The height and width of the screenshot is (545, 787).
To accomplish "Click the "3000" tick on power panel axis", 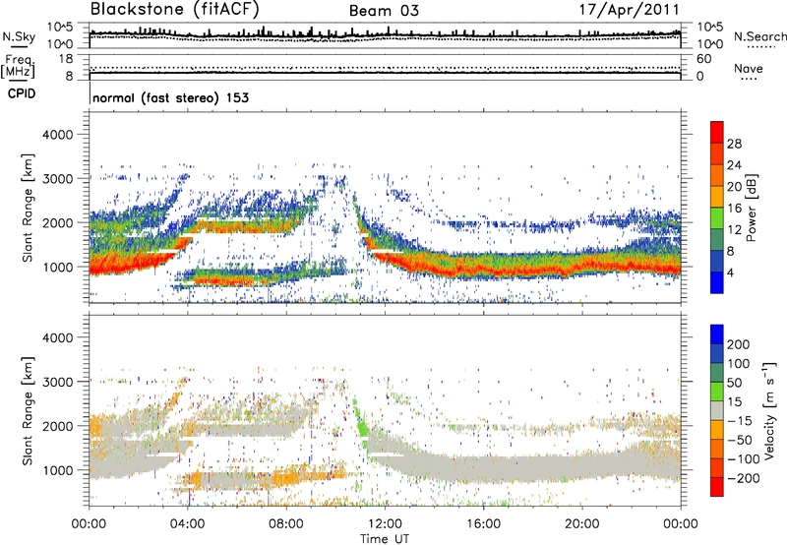I will click(x=57, y=179).
